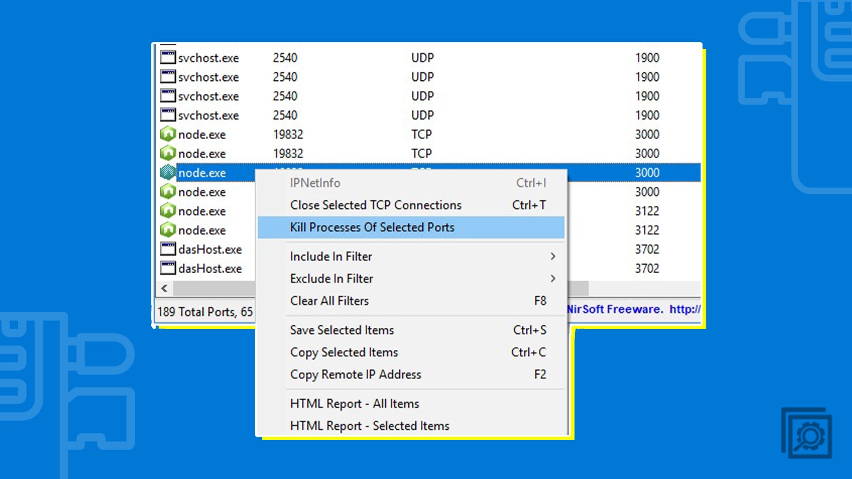Click the node.exe icon on the port 3000 row below selection
This screenshot has width=852, height=479.
pos(168,192)
